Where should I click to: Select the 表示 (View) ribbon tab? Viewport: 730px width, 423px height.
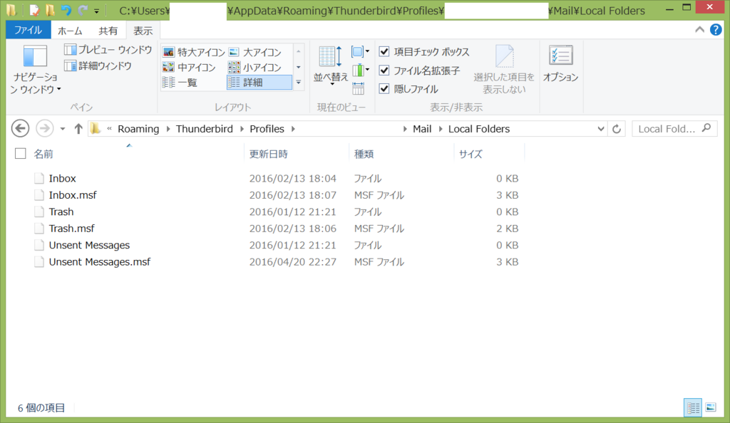tap(143, 31)
